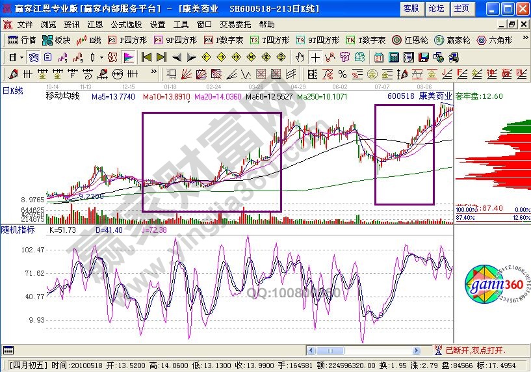Screen dimensions: 531x372
Task: Open the 行情 market quotes view
Action: click(22, 40)
